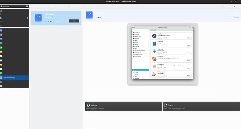Enlarge the Discover screenshot preview
Image resolution: width=241 pixels, height=129 pixels.
[163, 54]
